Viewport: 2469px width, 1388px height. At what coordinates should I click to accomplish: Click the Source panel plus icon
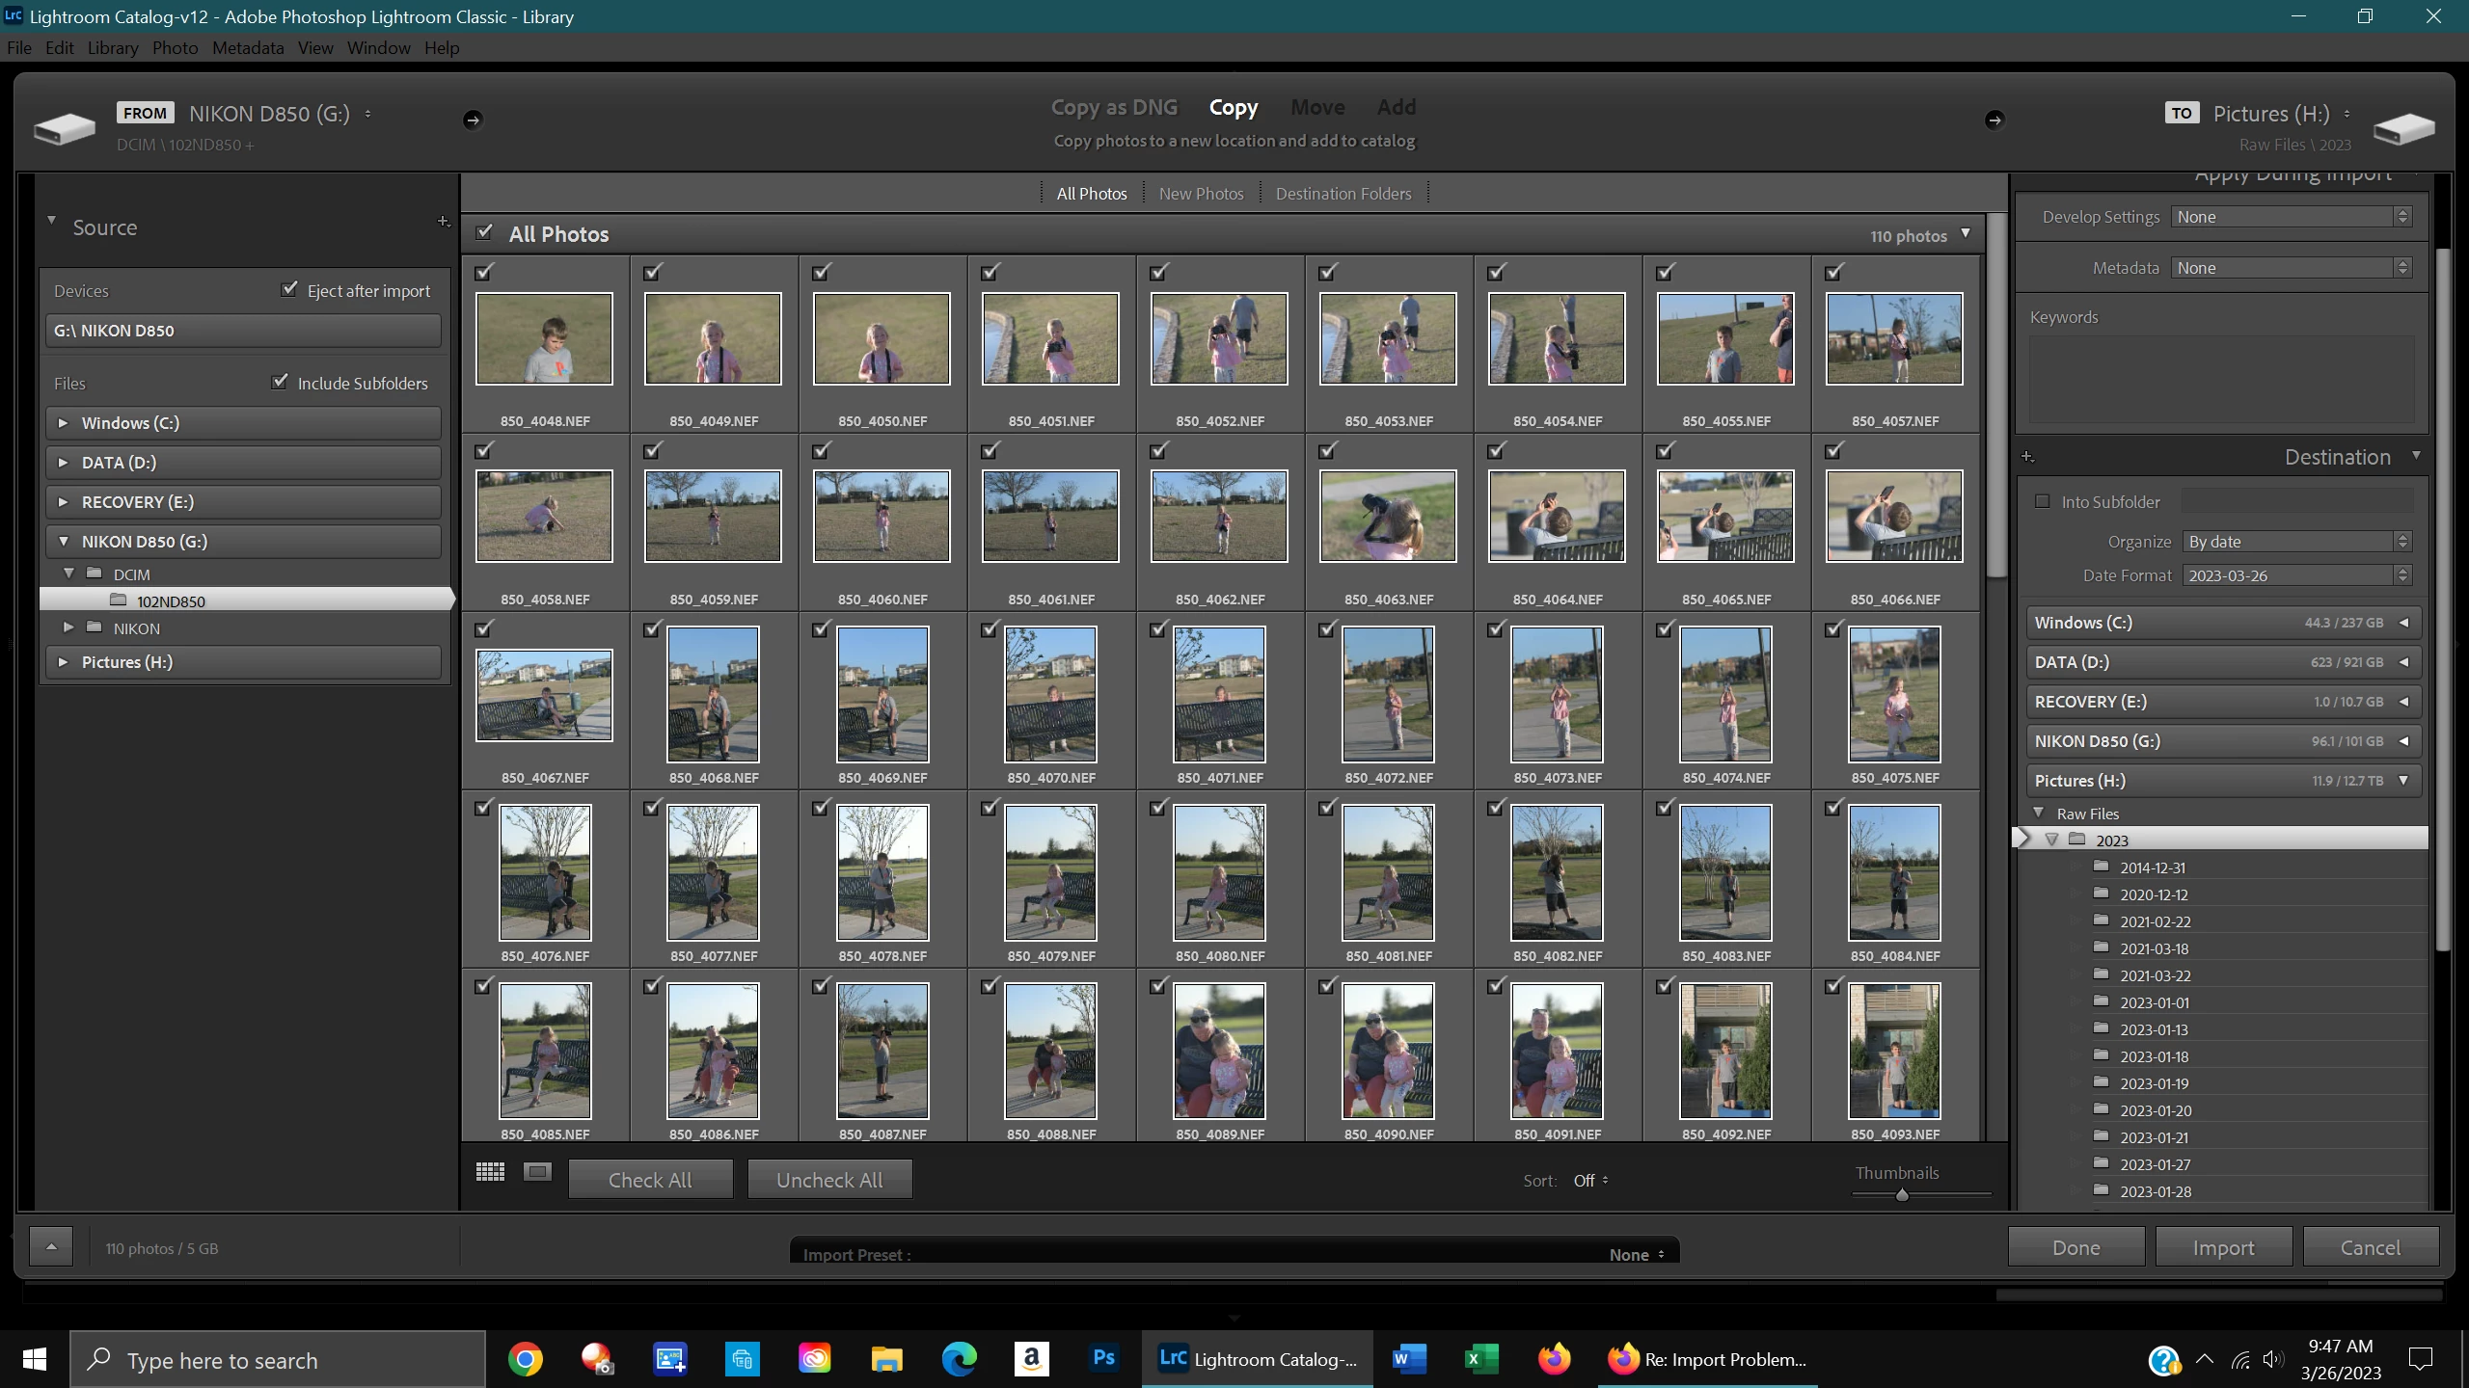point(444,222)
